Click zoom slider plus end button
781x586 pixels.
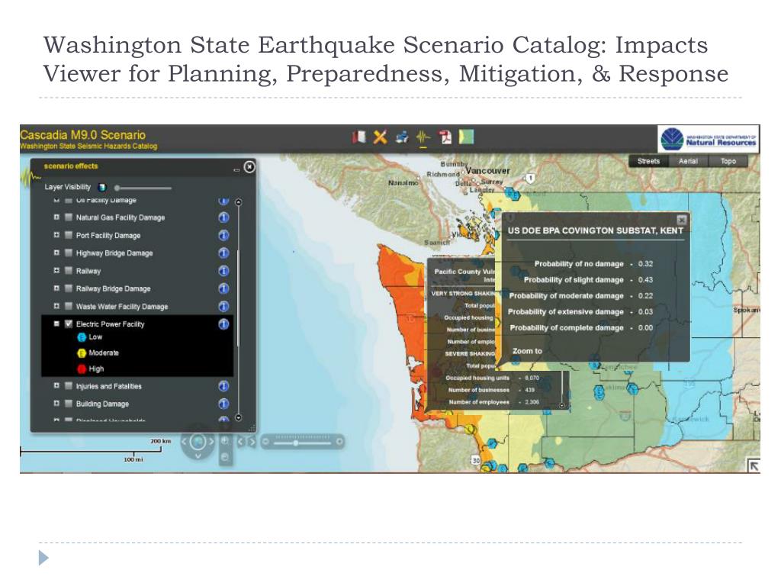point(339,442)
